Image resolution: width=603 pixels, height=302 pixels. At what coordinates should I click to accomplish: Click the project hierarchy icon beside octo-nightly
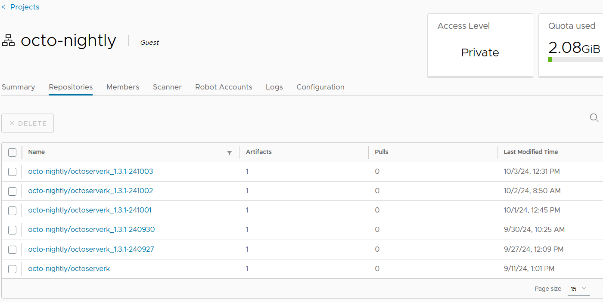8,41
